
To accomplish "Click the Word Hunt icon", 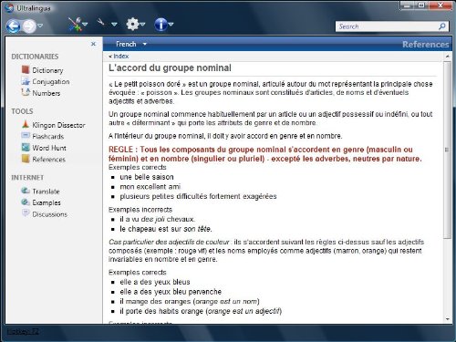I will [x=26, y=147].
